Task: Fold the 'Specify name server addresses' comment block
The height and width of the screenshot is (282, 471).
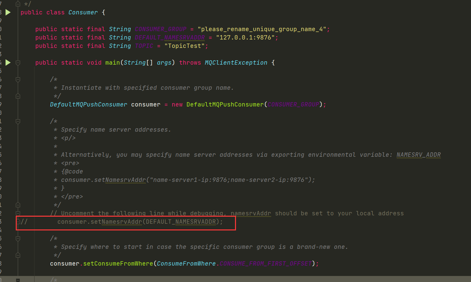Action: point(18,121)
